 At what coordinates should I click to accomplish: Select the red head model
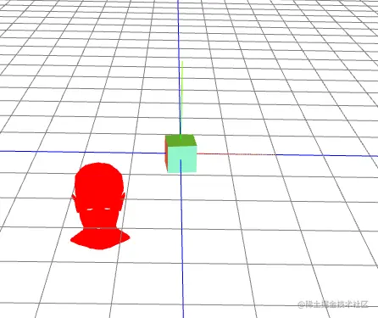(100, 206)
